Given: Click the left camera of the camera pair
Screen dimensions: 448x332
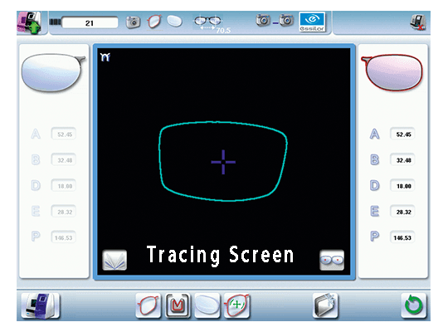Looking at the screenshot, I should 263,20.
